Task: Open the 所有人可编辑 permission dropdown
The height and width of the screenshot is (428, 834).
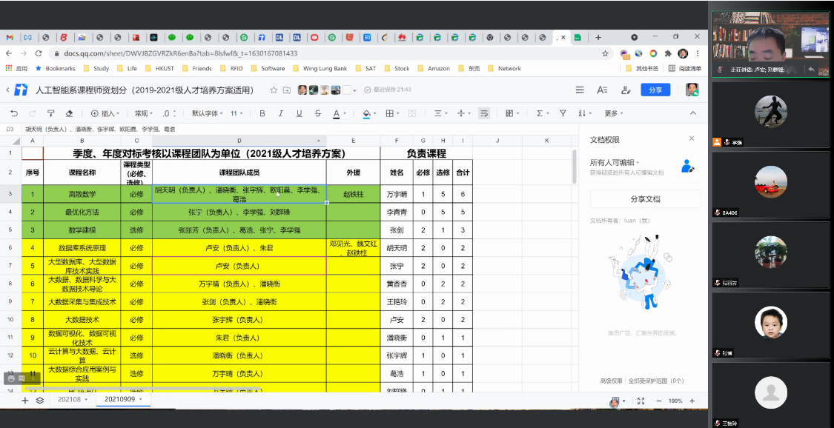Action: click(x=615, y=162)
